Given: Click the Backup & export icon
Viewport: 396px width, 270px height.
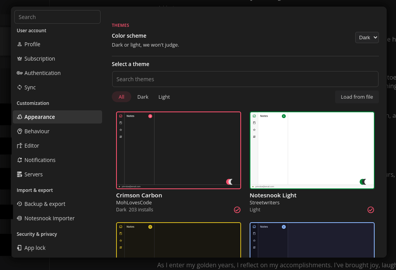Looking at the screenshot, I should click(19, 204).
